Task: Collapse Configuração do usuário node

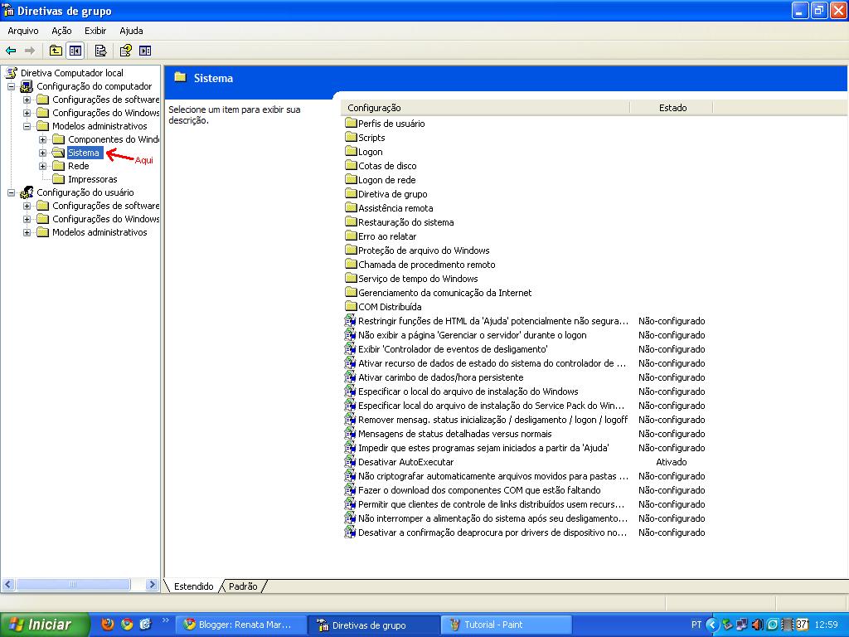Action: tap(11, 192)
